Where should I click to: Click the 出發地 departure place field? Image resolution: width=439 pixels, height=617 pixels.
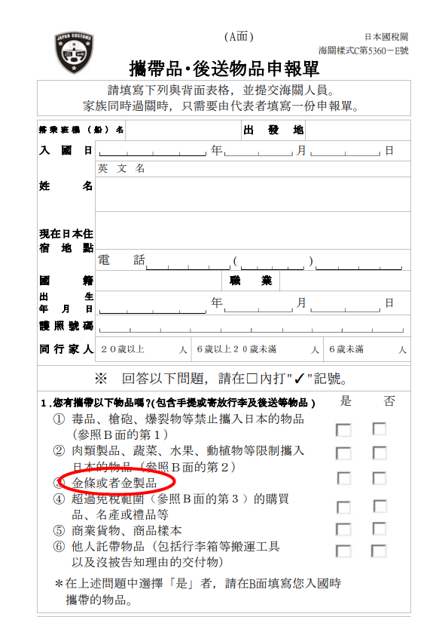pyautogui.click(x=358, y=130)
